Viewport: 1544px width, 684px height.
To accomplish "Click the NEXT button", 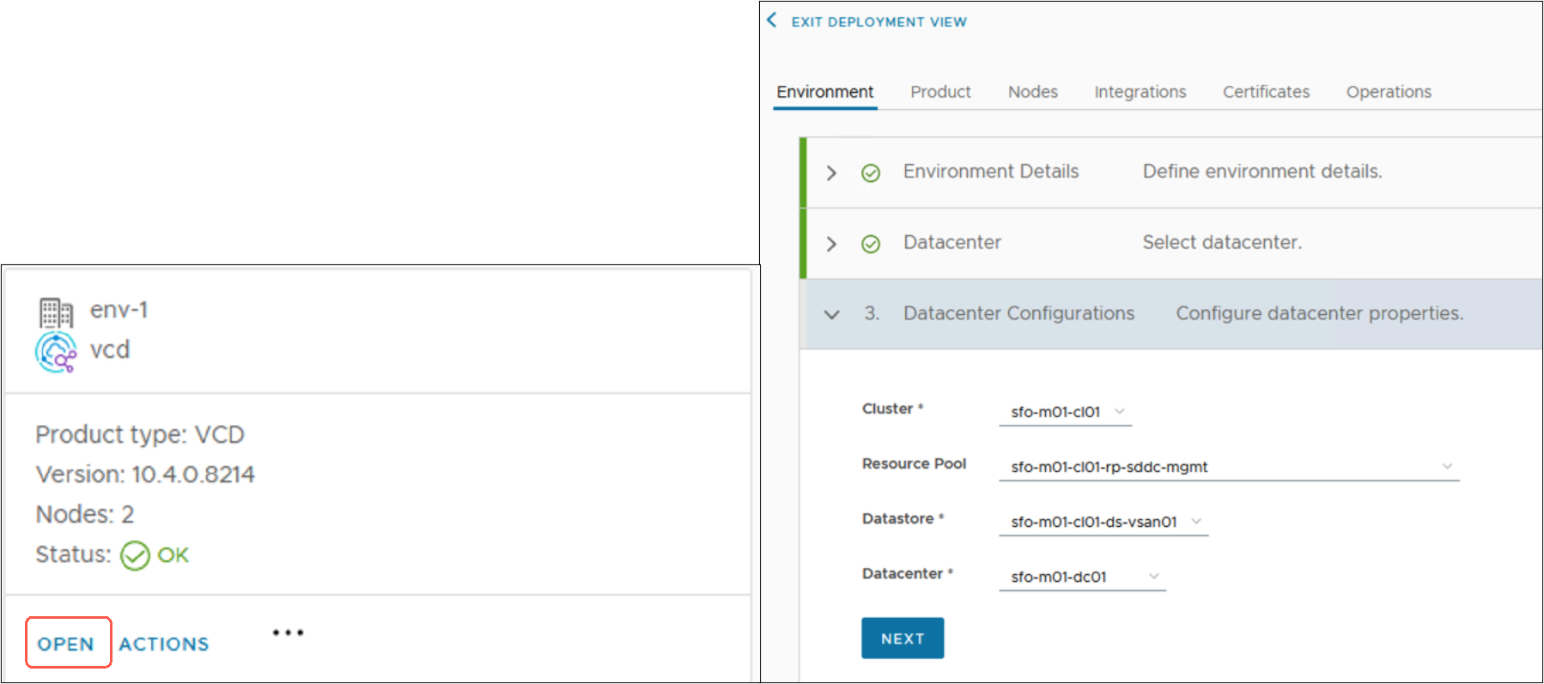I will point(903,639).
